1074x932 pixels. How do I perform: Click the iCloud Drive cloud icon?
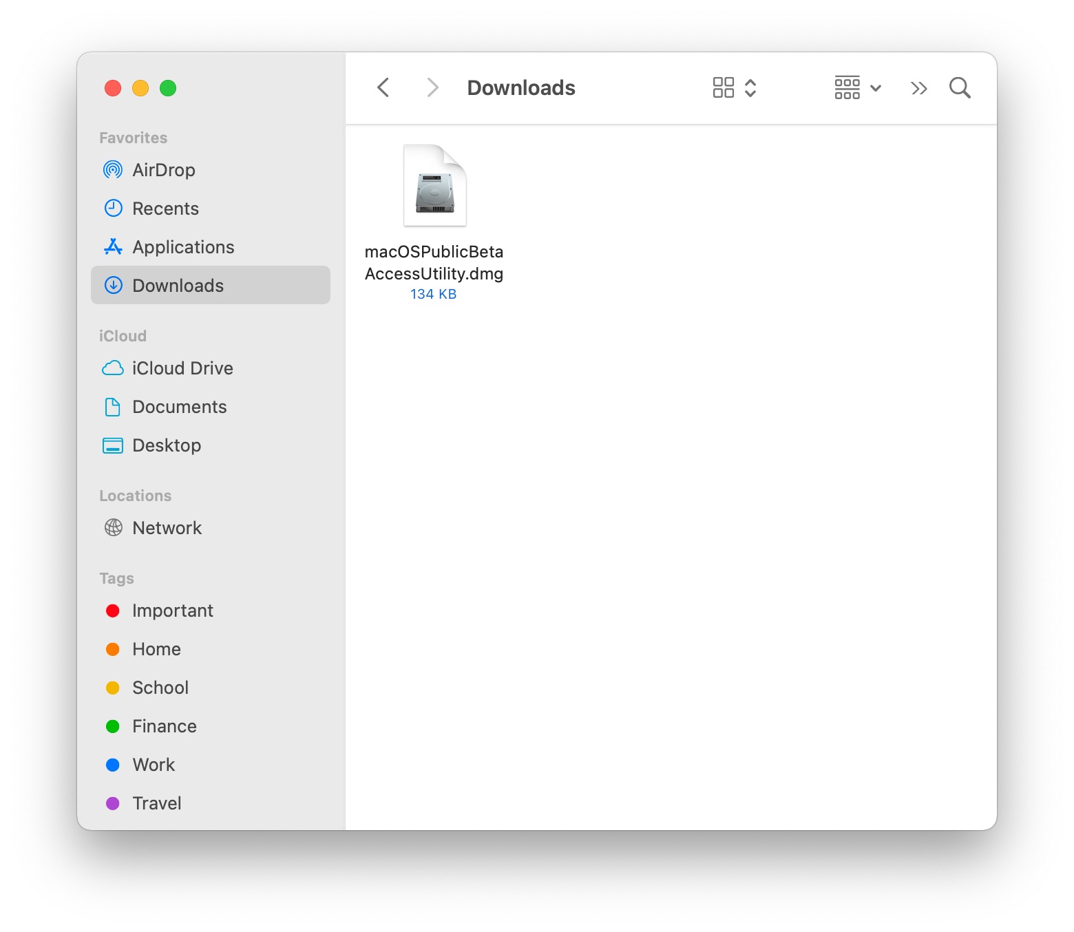[113, 368]
